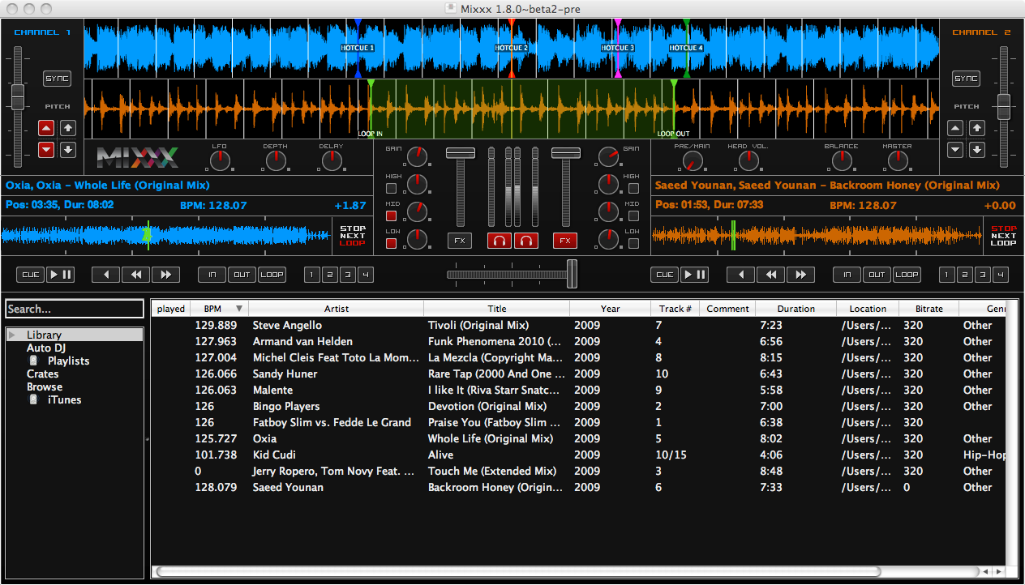This screenshot has height=585, width=1025.
Task: Click the channel 1 GAIN knob
Action: coord(417,156)
